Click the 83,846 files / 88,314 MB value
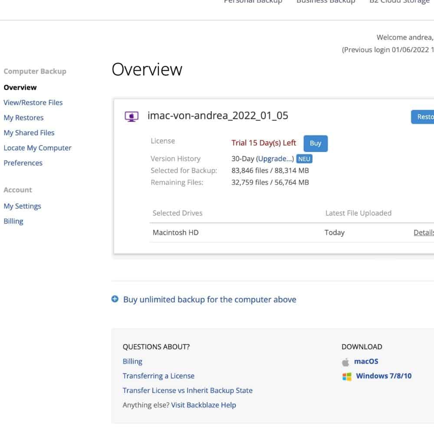Screen dimensions: 434x434 pyautogui.click(x=270, y=171)
